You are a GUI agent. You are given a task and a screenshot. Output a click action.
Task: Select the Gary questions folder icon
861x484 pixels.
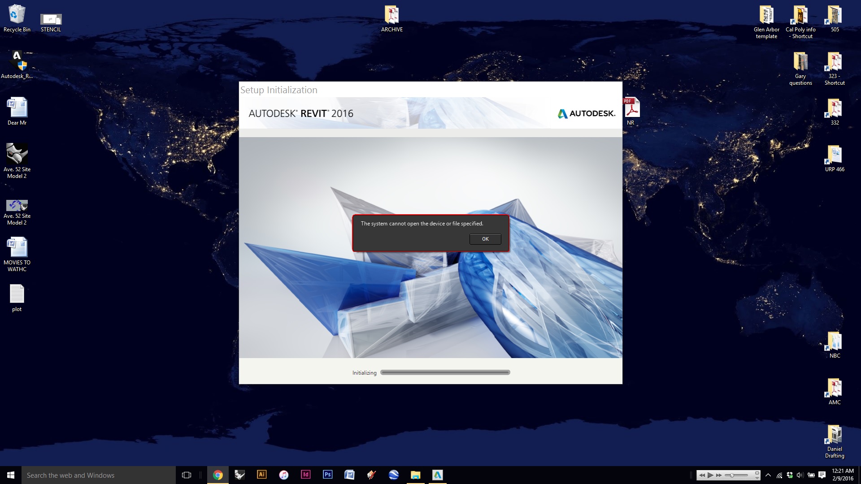(x=800, y=69)
